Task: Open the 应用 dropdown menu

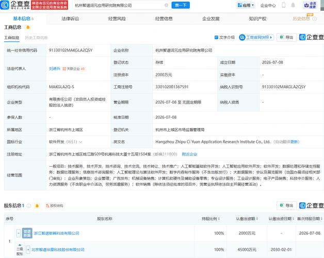Action: pos(246,5)
